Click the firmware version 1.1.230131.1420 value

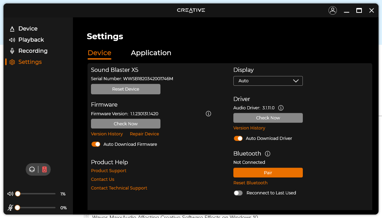[x=144, y=114]
